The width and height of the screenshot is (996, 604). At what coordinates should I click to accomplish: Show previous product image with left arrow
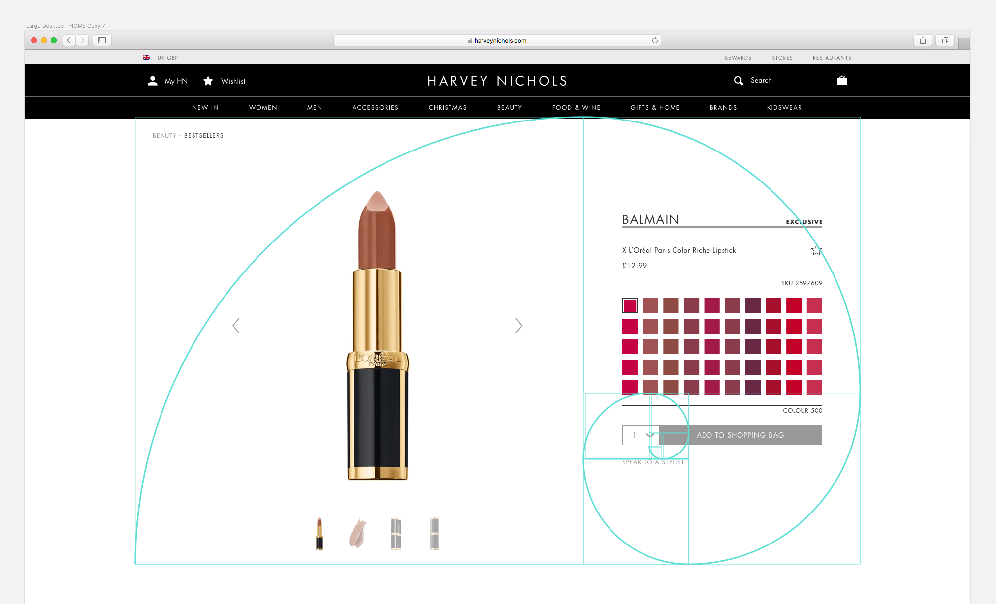(x=236, y=325)
